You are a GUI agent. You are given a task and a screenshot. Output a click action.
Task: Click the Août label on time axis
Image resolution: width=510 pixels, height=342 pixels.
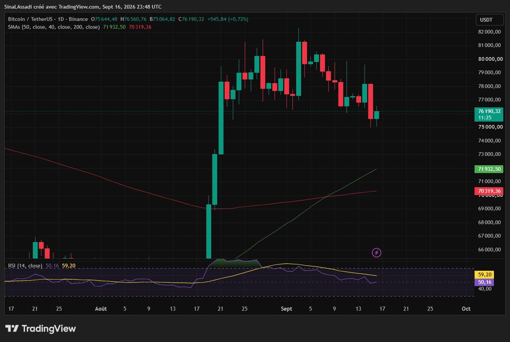tap(100, 309)
